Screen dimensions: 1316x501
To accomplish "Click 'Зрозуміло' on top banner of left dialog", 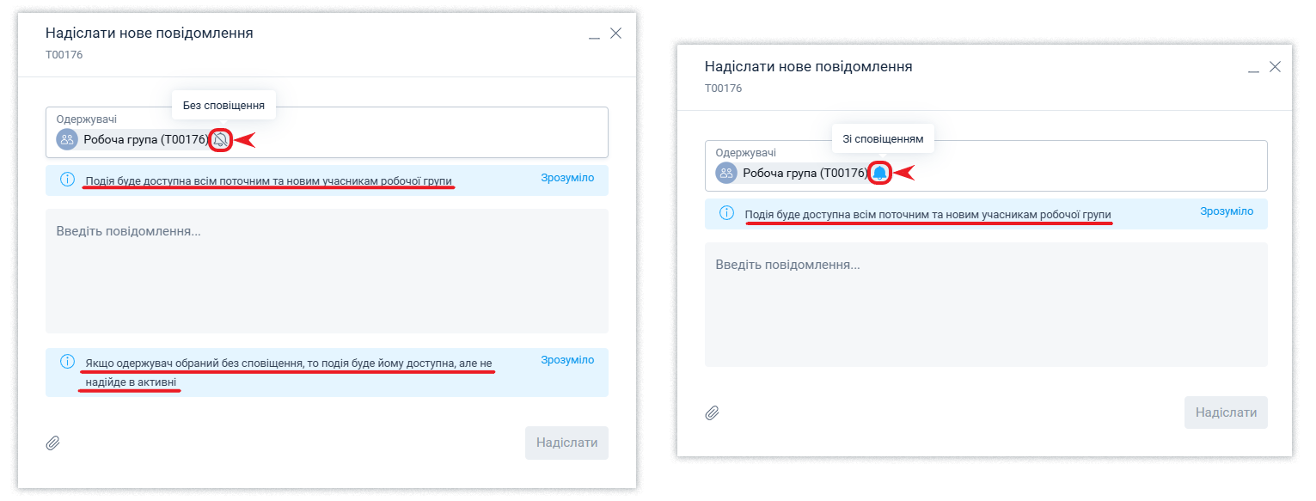I will (566, 178).
